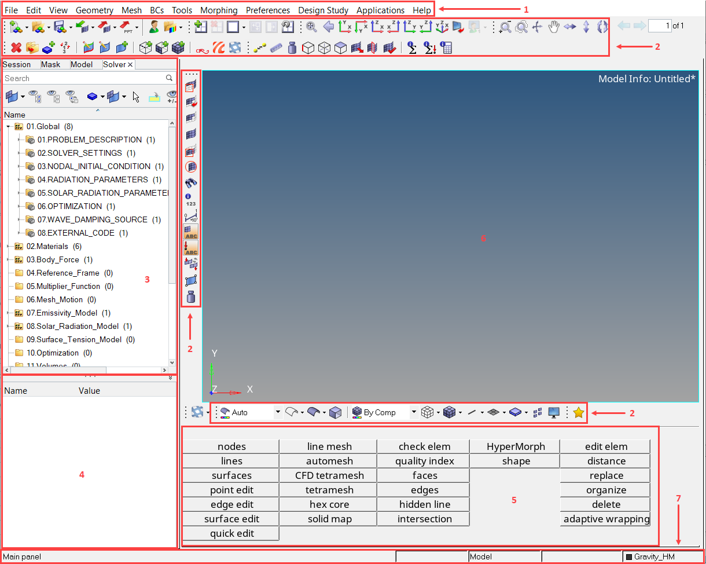Open dropdown arrow next to PPT publish icon
This screenshot has width=706, height=564.
tap(137, 27)
